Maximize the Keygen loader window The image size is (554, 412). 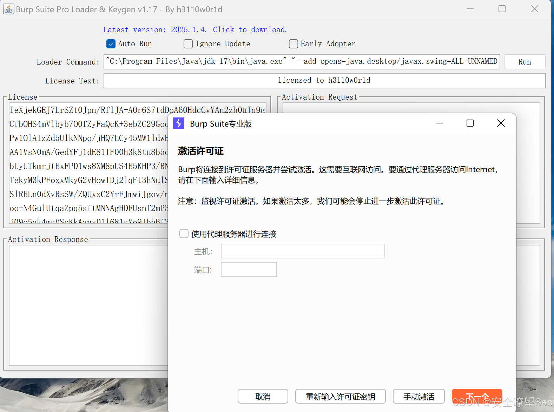pos(502,9)
